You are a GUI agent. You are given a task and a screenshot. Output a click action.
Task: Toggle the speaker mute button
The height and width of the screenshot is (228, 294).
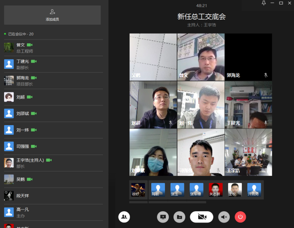[224, 217]
